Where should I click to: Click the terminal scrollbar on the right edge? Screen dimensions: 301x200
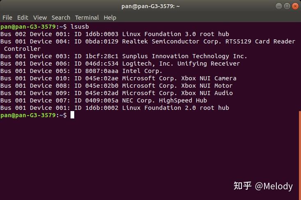pos(299,156)
